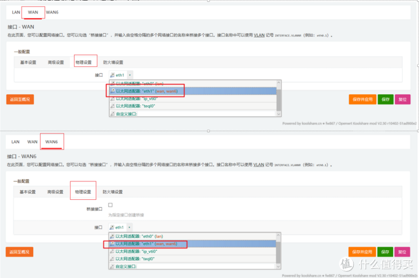Click green 保存 button on the WAN6 page
The image size is (419, 278).
(x=384, y=252)
